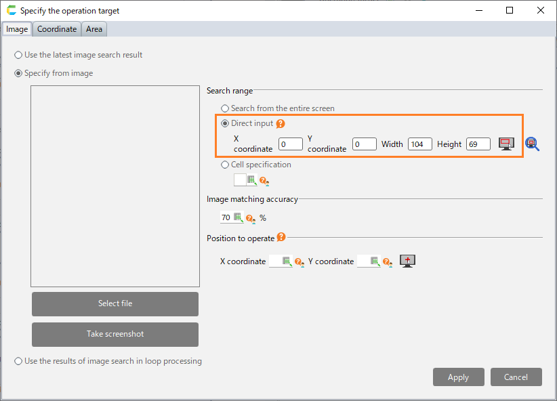Select Search from the entire screen option

(x=225, y=108)
